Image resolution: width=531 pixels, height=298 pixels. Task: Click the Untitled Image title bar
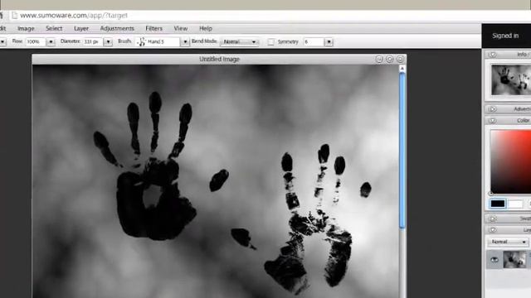click(x=219, y=59)
